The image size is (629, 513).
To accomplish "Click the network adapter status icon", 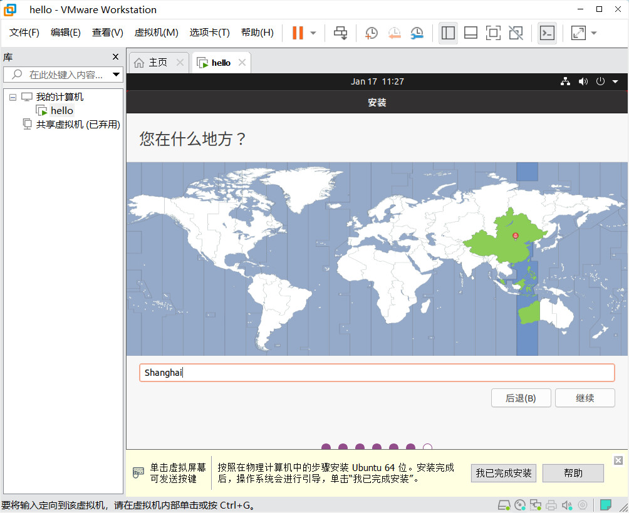I will [x=536, y=505].
